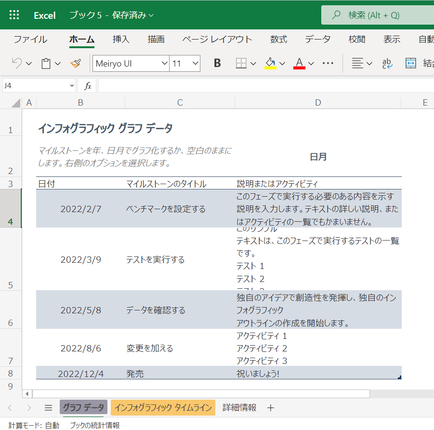434x430 pixels.
Task: Select the ホーム ribbon tab
Action: tap(82, 40)
